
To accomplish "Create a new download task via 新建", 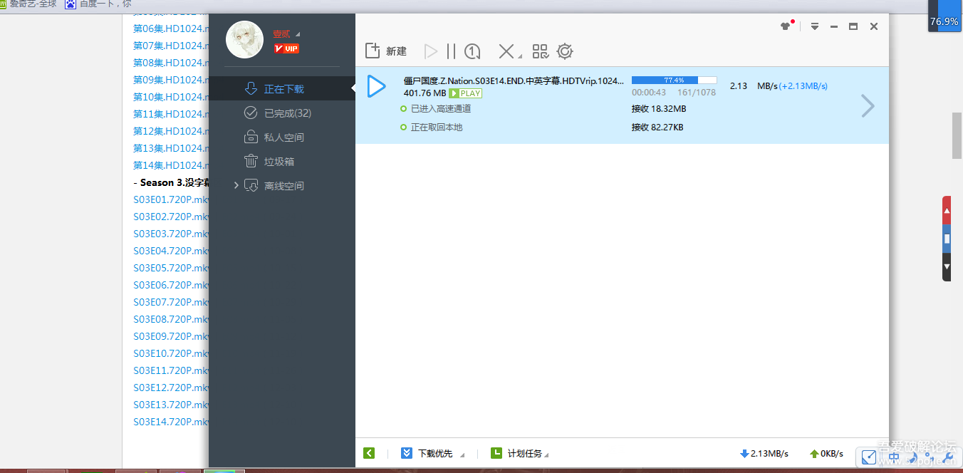I will (x=385, y=51).
